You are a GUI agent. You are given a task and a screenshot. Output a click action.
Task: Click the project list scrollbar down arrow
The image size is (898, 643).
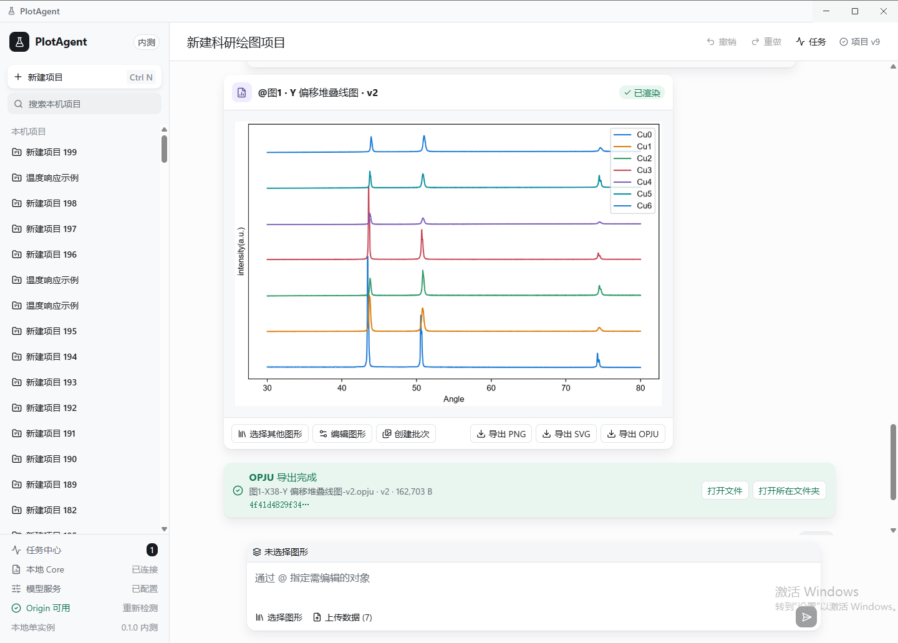pyautogui.click(x=164, y=529)
